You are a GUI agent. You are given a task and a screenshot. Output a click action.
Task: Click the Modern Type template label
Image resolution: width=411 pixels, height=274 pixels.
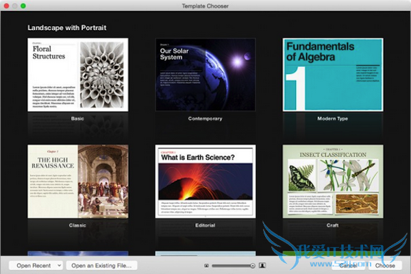point(333,119)
